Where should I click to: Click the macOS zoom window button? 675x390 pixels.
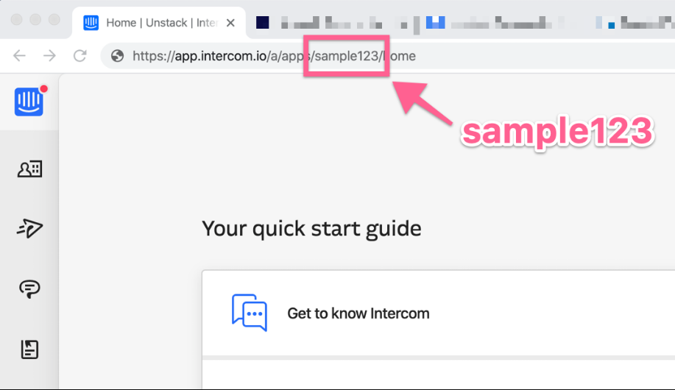54,19
